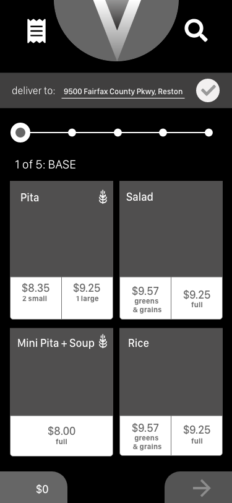Select step one on progress tracker
This screenshot has width=232, height=503.
click(20, 133)
